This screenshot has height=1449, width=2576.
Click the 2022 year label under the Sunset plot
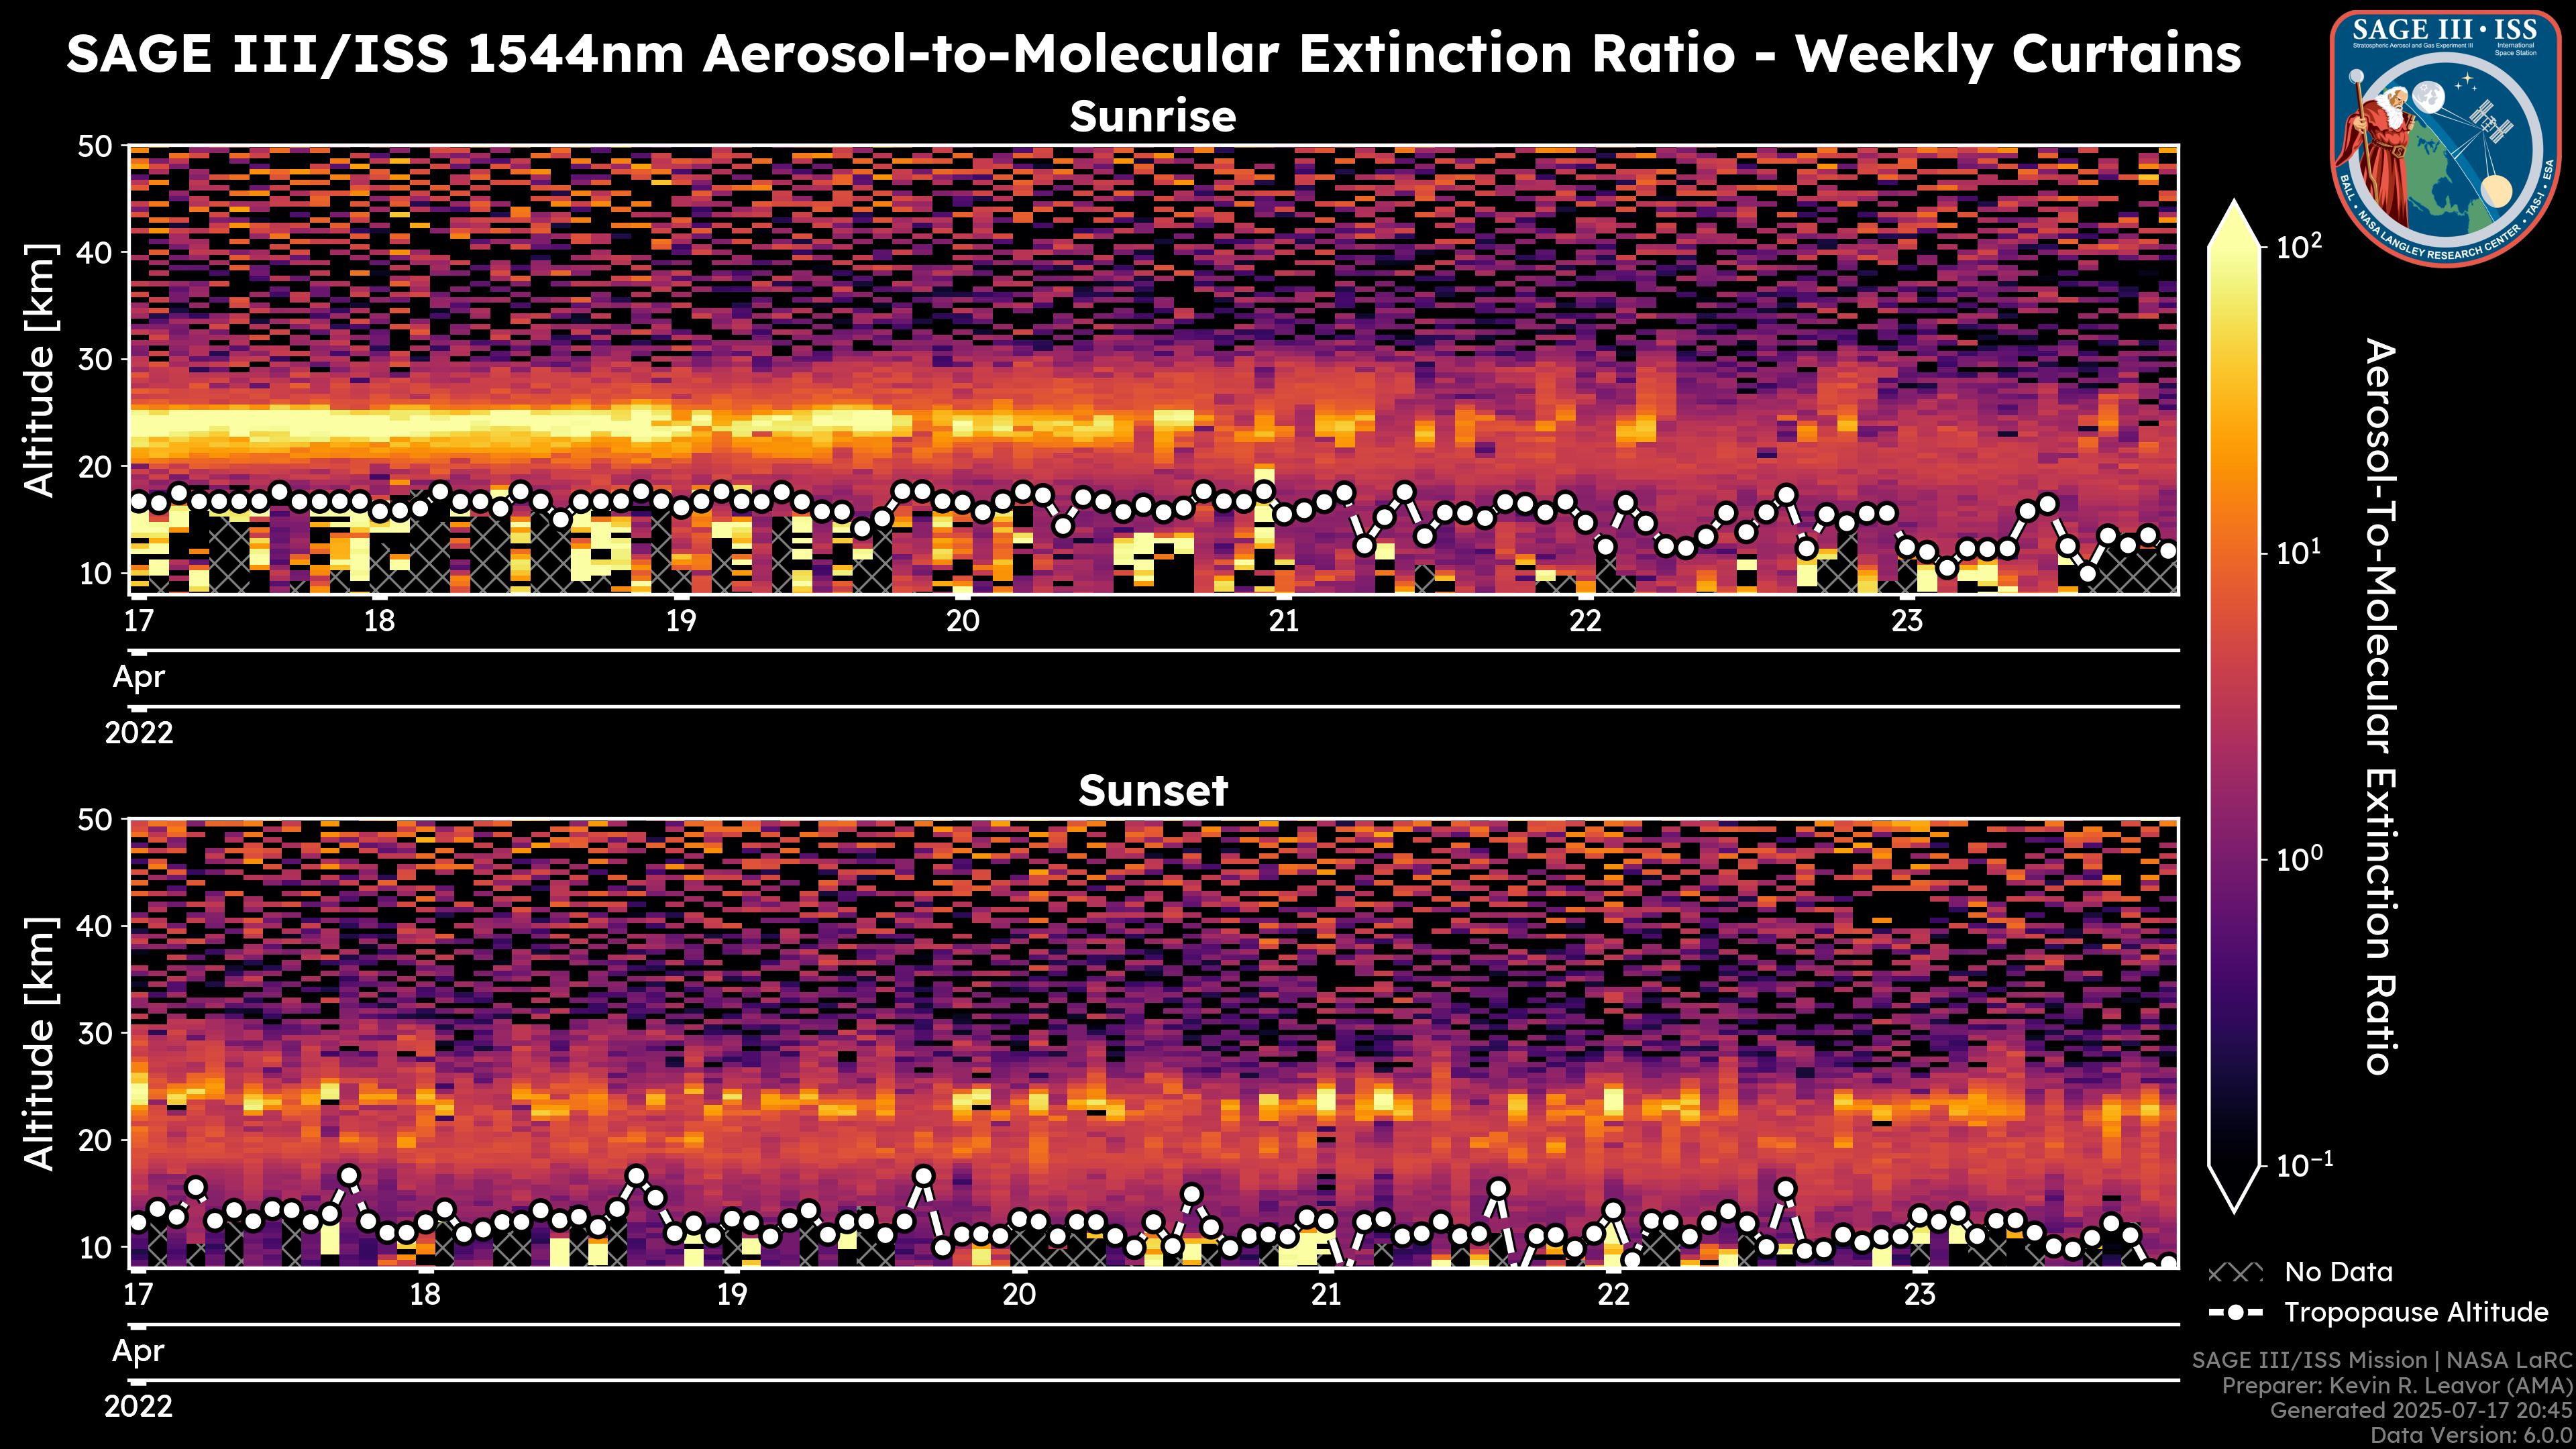click(138, 1407)
